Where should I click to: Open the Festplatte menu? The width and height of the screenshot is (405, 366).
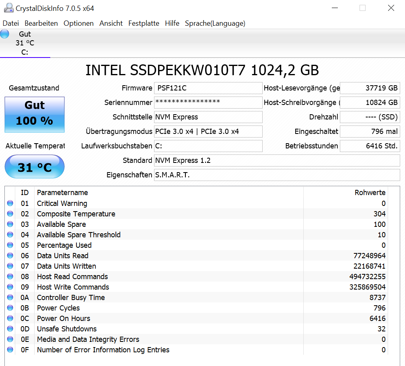pos(144,23)
